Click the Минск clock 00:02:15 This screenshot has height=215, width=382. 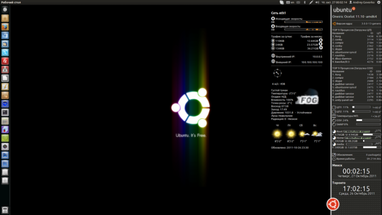[x=356, y=171]
